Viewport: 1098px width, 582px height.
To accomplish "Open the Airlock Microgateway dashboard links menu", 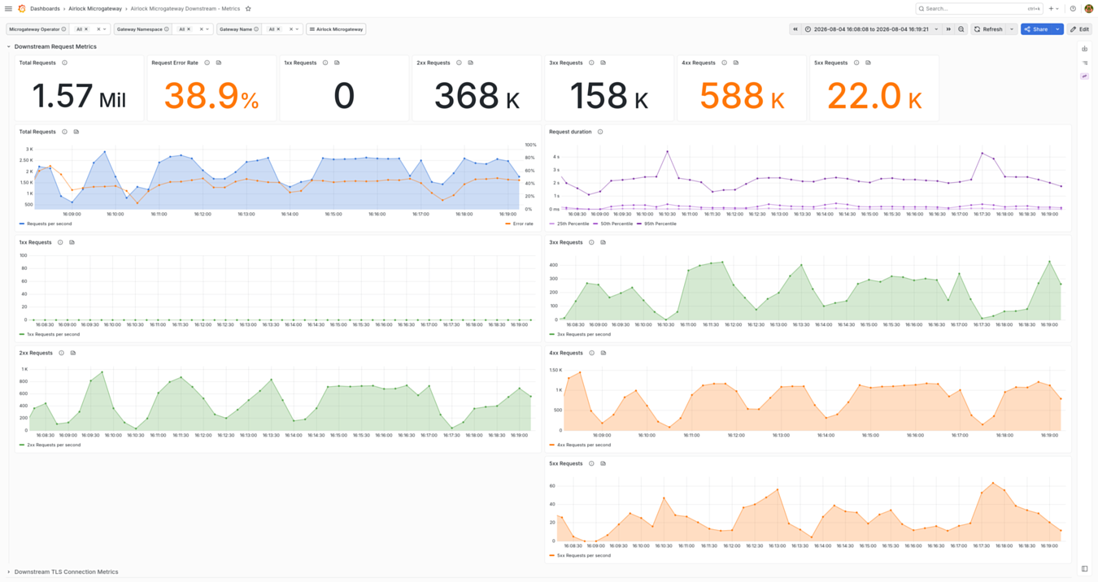I will click(336, 29).
